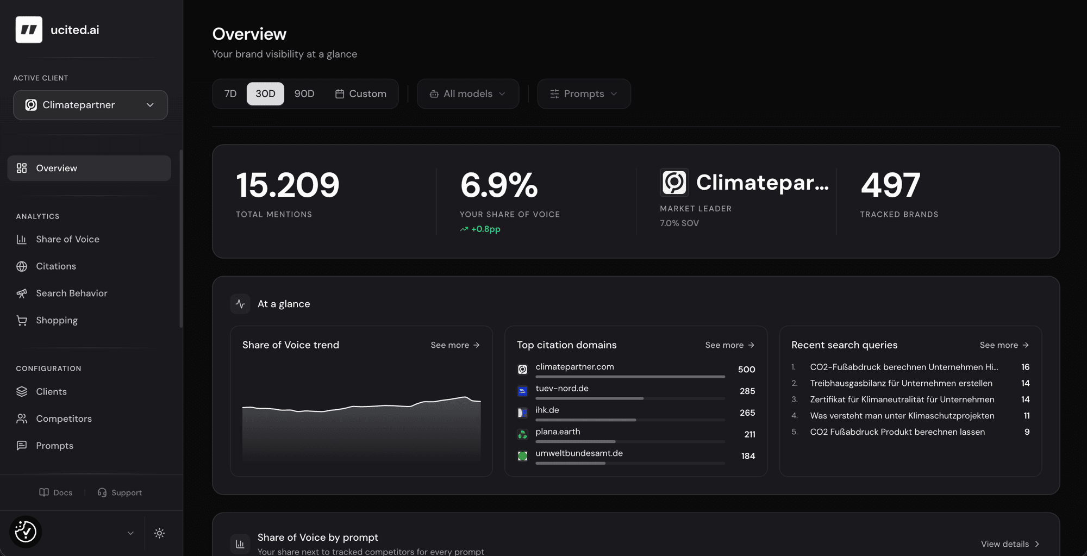
Task: Go to Share of Voice analytics
Action: pyautogui.click(x=89, y=239)
